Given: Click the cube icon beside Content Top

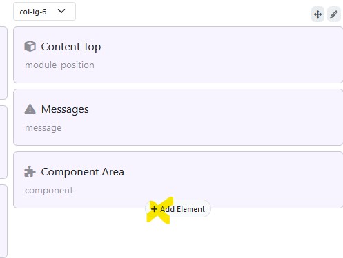Looking at the screenshot, I should [x=30, y=46].
